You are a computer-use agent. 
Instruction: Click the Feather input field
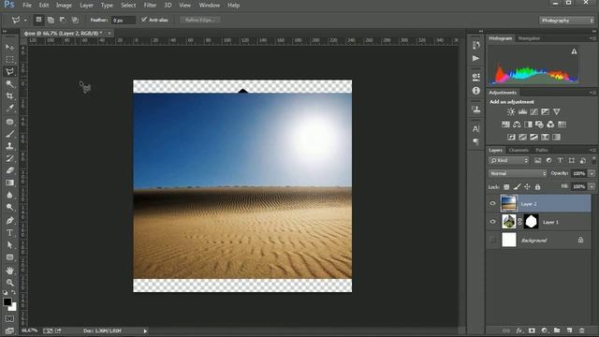[x=123, y=20]
